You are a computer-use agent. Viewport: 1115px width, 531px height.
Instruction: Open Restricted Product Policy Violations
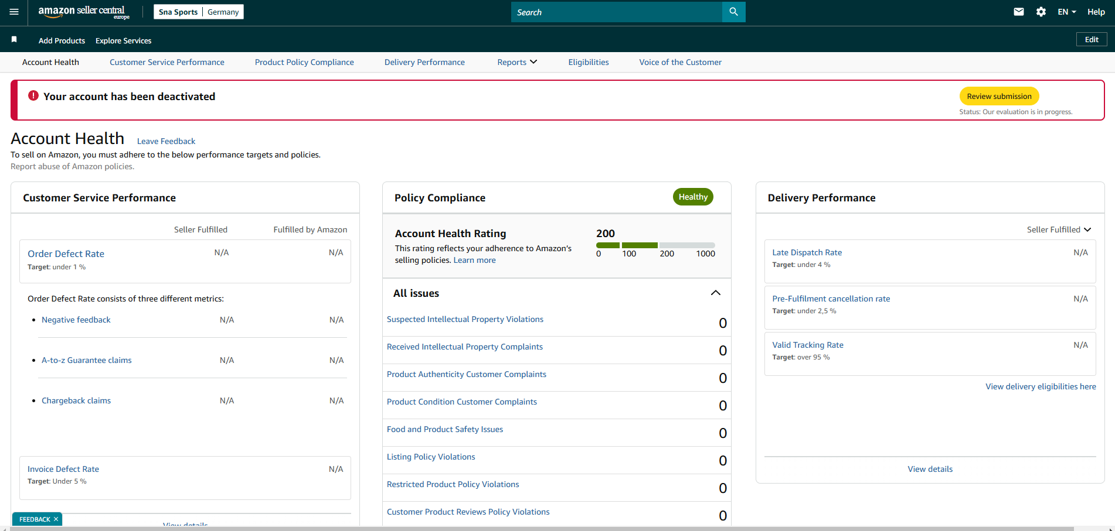[453, 484]
